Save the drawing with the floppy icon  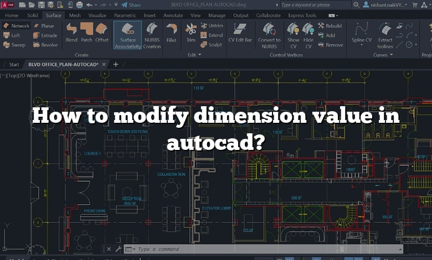click(x=42, y=4)
